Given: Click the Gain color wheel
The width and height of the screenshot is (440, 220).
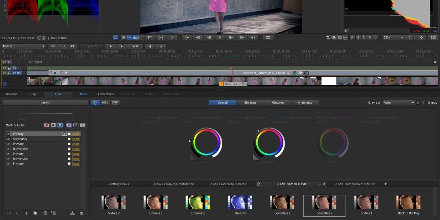Looking at the screenshot, I should pyautogui.click(x=333, y=143).
